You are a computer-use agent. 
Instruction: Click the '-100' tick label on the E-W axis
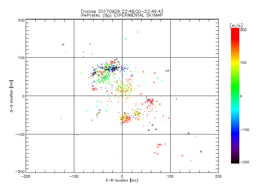[74, 176]
